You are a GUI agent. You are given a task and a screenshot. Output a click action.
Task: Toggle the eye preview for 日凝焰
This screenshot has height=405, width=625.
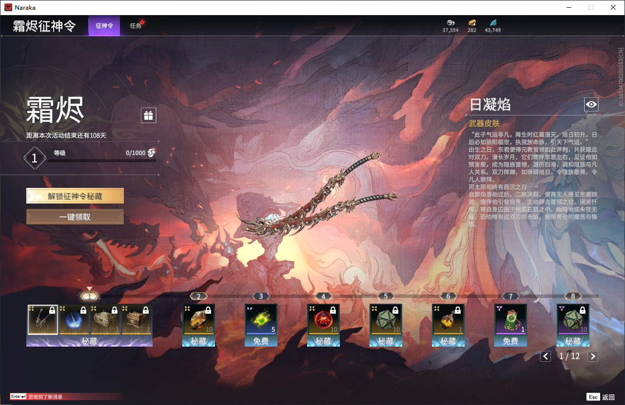591,104
